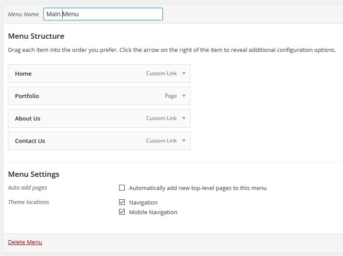
Task: Expand the Portfolio item options arrow
Action: click(x=184, y=96)
